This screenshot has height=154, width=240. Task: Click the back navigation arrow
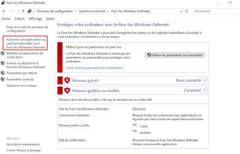(x=4, y=11)
